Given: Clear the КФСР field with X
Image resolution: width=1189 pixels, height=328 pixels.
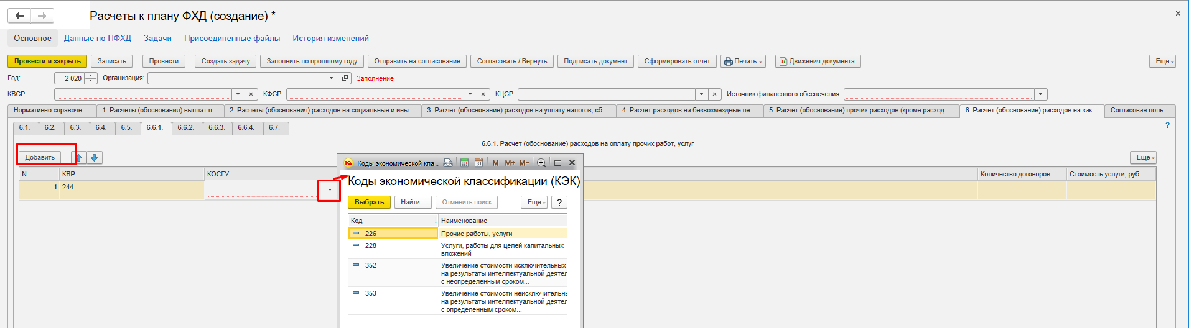Looking at the screenshot, I should (x=483, y=94).
